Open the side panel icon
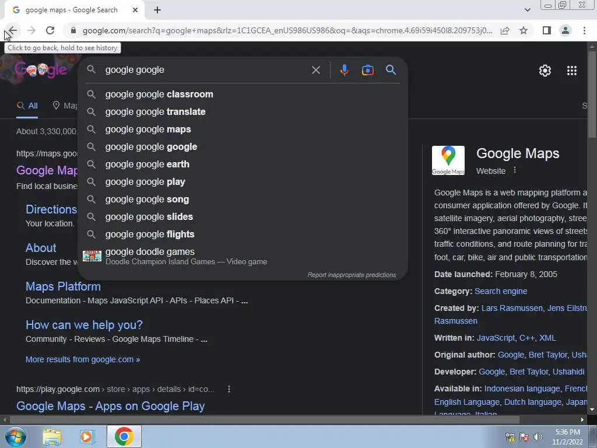This screenshot has width=597, height=448. (x=547, y=30)
